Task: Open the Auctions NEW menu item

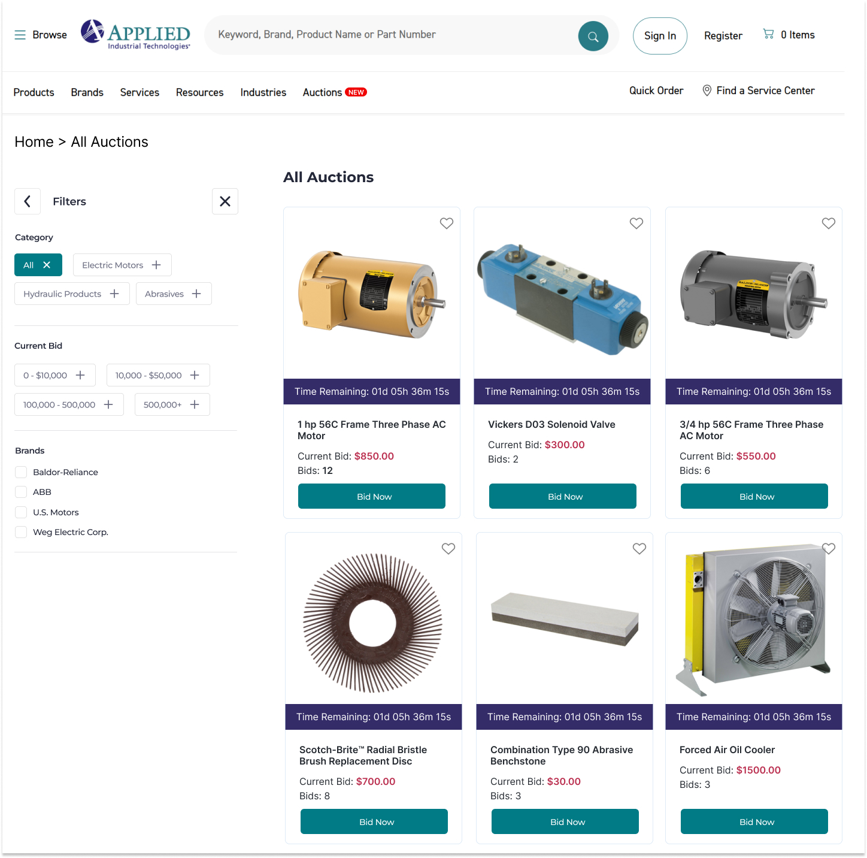Action: pos(335,92)
